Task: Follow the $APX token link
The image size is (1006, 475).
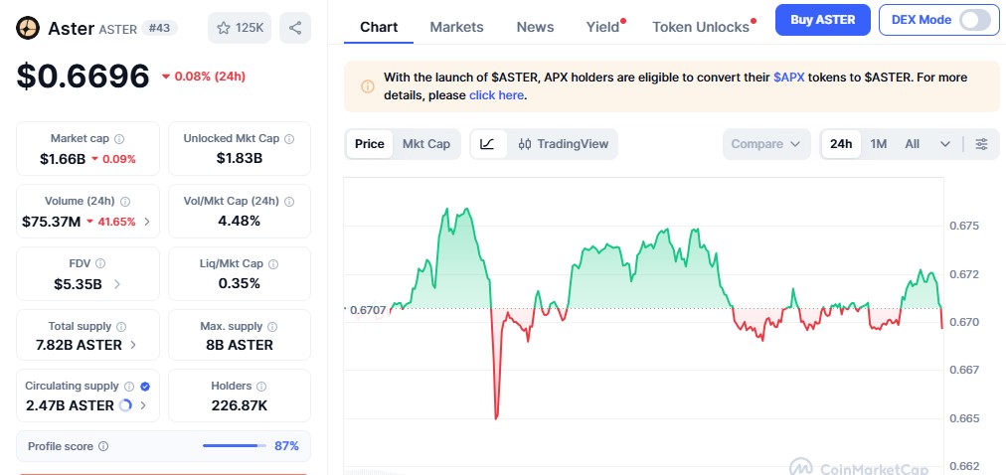Action: (788, 78)
